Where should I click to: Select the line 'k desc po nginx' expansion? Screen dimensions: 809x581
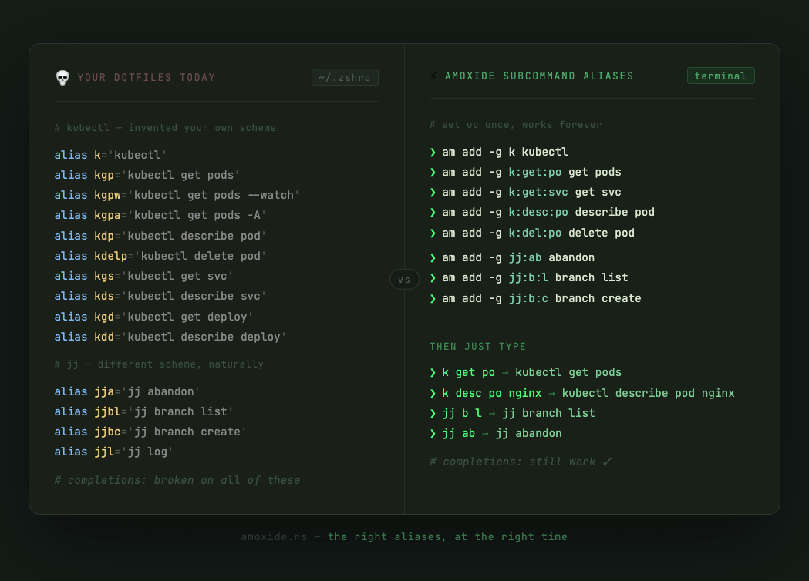pos(582,393)
